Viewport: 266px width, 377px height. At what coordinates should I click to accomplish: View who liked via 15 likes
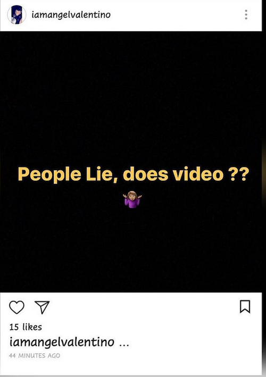tap(26, 327)
